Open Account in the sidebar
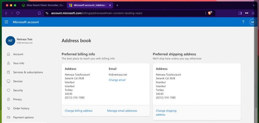 18,54
